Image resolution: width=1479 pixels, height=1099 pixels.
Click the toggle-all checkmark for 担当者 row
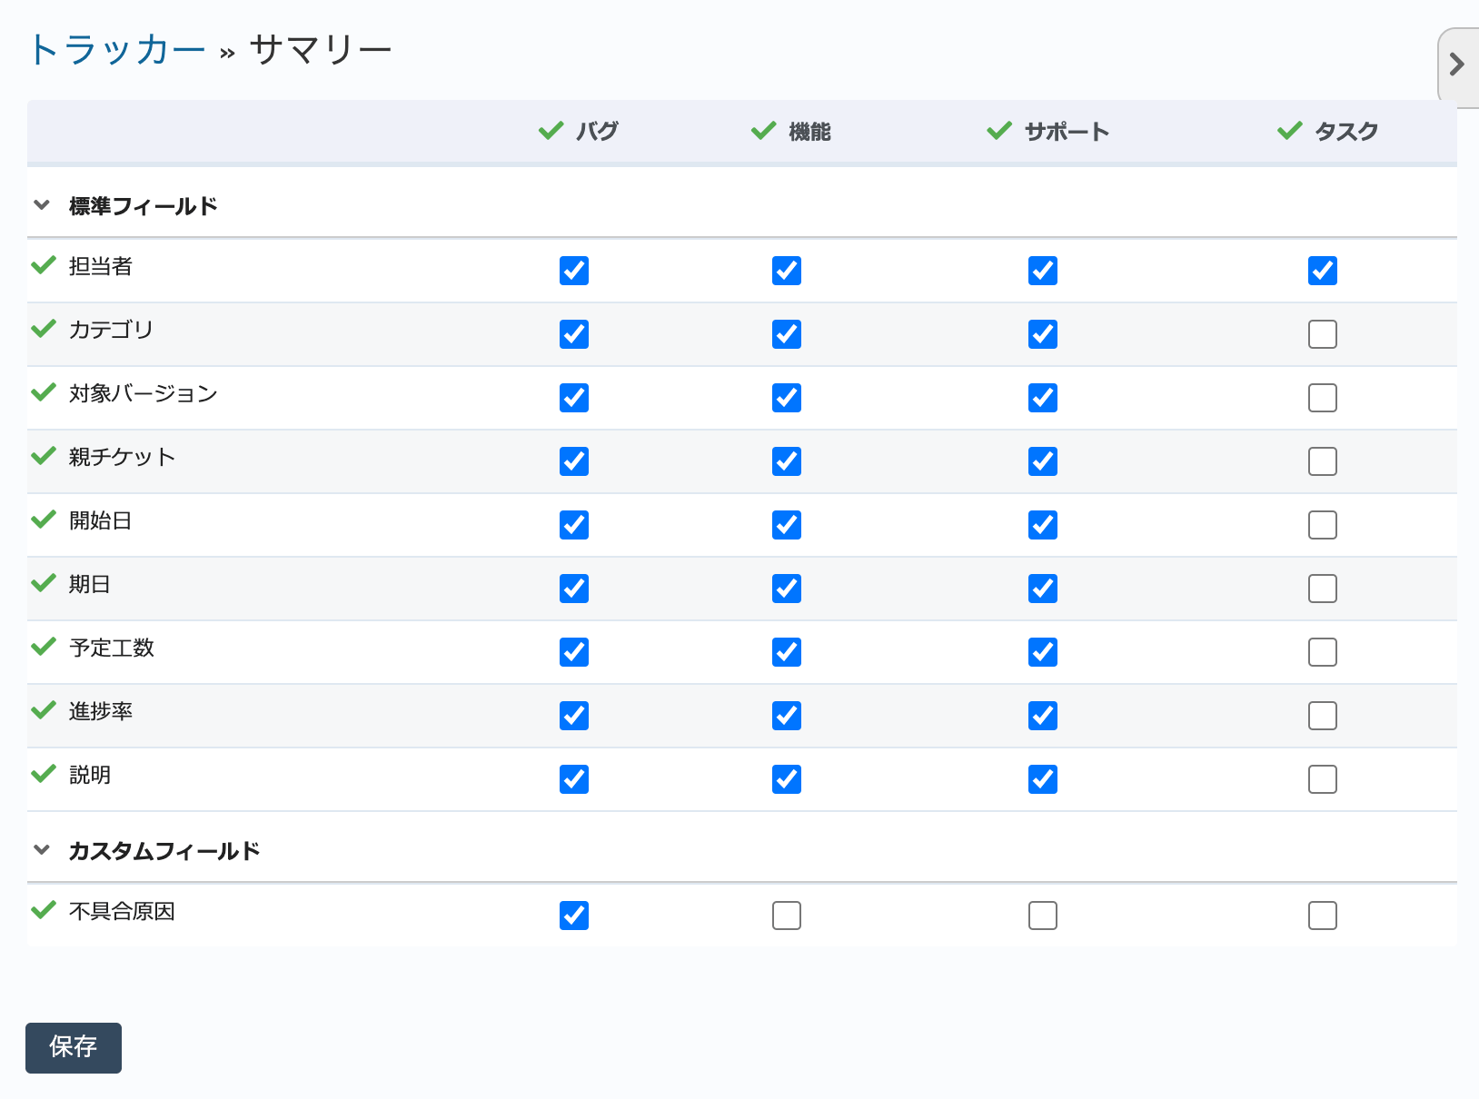(44, 265)
